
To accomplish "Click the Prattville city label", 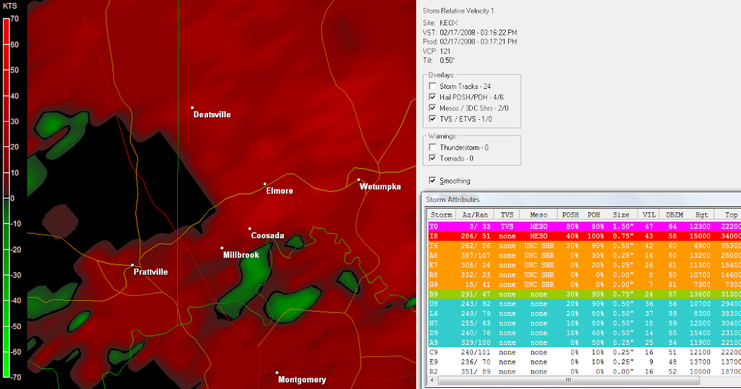I will (151, 272).
